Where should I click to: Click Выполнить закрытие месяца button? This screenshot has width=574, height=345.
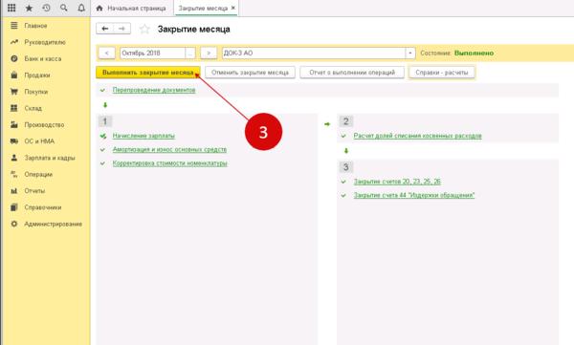coord(148,73)
